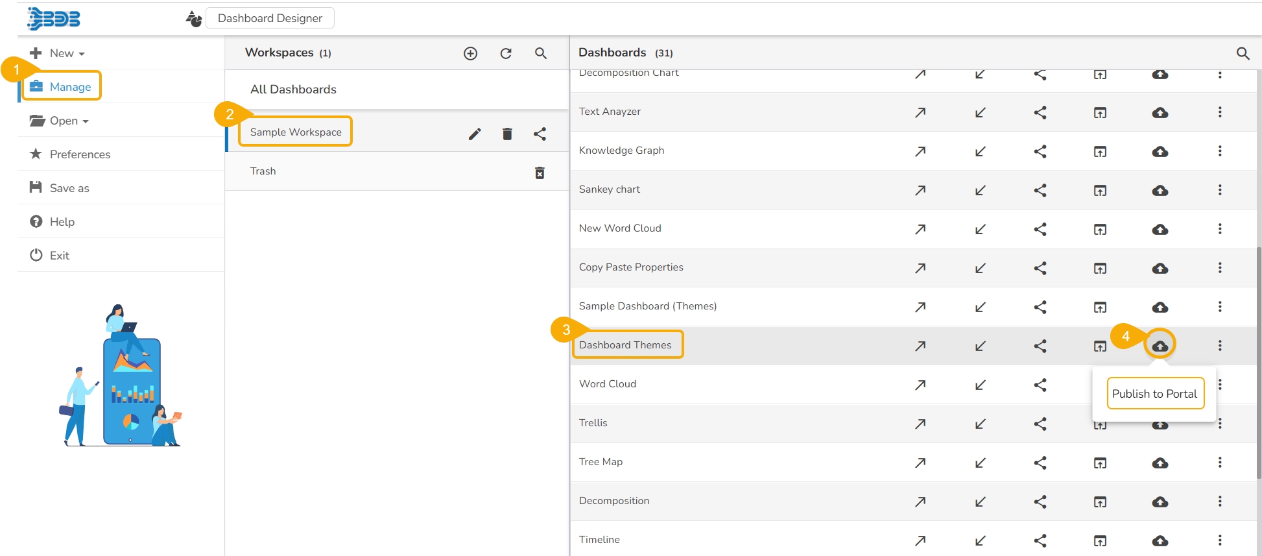Viewport: 1262px width, 556px height.
Task: Open Trash bin icon in workspaces
Action: [540, 173]
